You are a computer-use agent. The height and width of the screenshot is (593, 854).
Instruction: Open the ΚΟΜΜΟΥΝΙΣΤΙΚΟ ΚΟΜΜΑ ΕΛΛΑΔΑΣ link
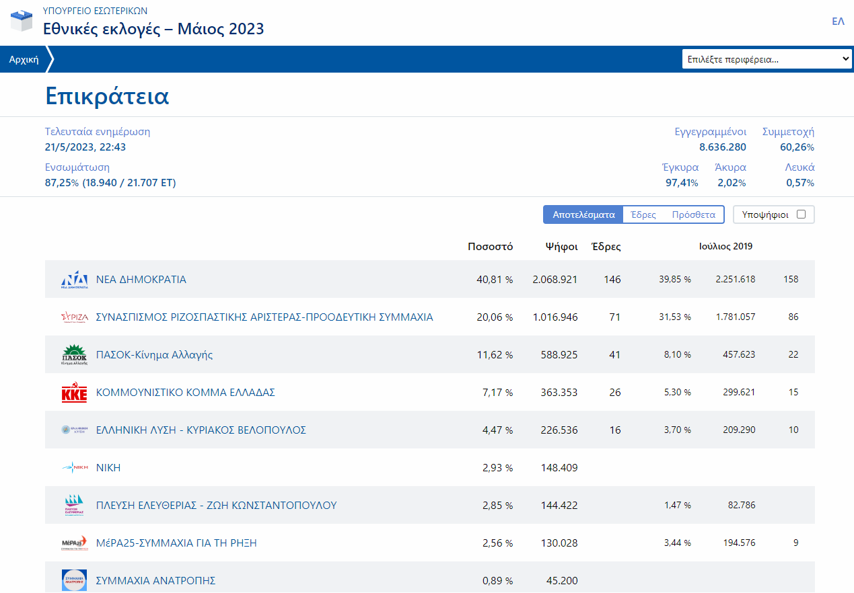185,393
